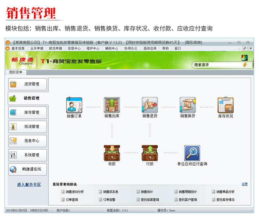Click the lightning search icon in search box
260x221 pixels.
(x=245, y=64)
